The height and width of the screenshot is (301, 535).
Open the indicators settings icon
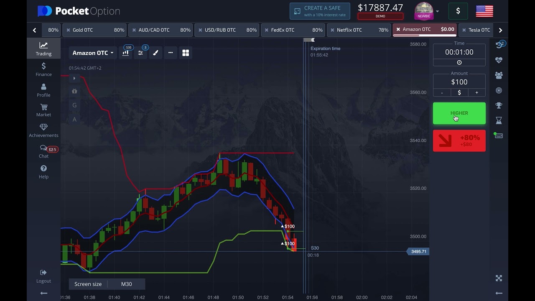pos(140,53)
